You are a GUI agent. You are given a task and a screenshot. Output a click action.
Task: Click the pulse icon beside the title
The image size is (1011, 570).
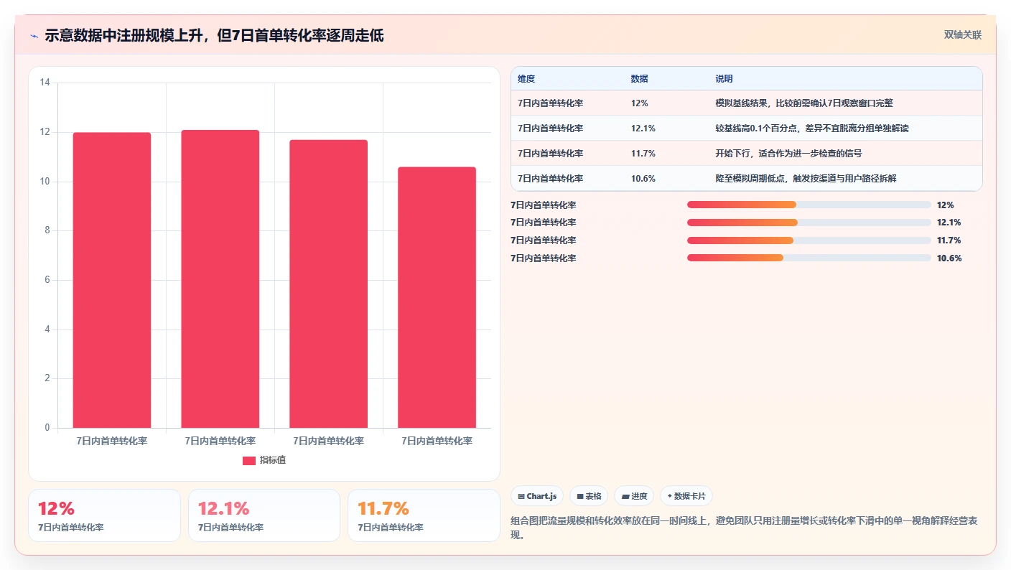coord(34,36)
